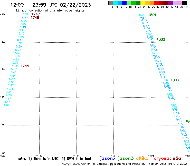
Task: Click the wave height value 6.60
Action: pos(156,56)
